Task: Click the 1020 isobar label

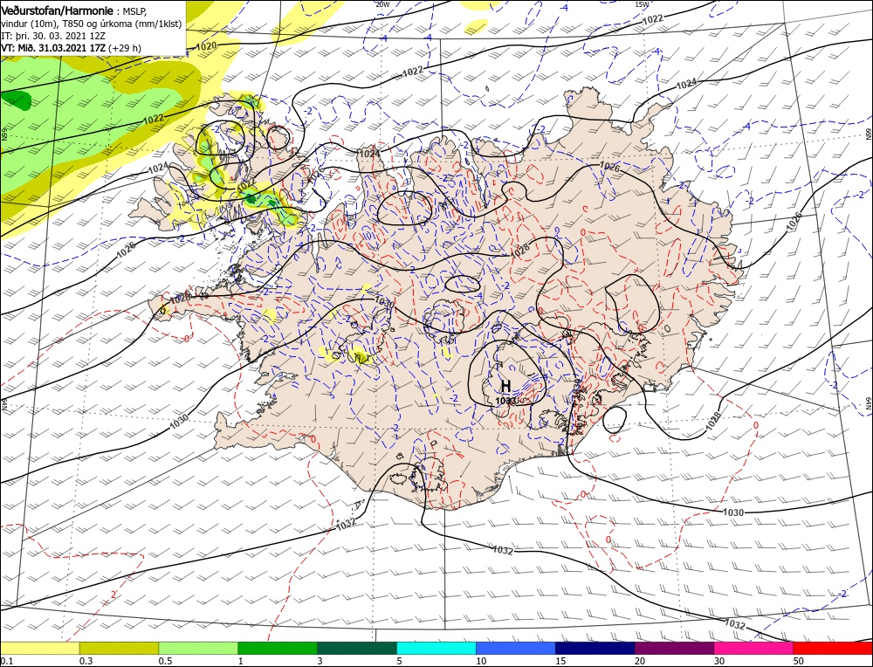Action: [207, 45]
